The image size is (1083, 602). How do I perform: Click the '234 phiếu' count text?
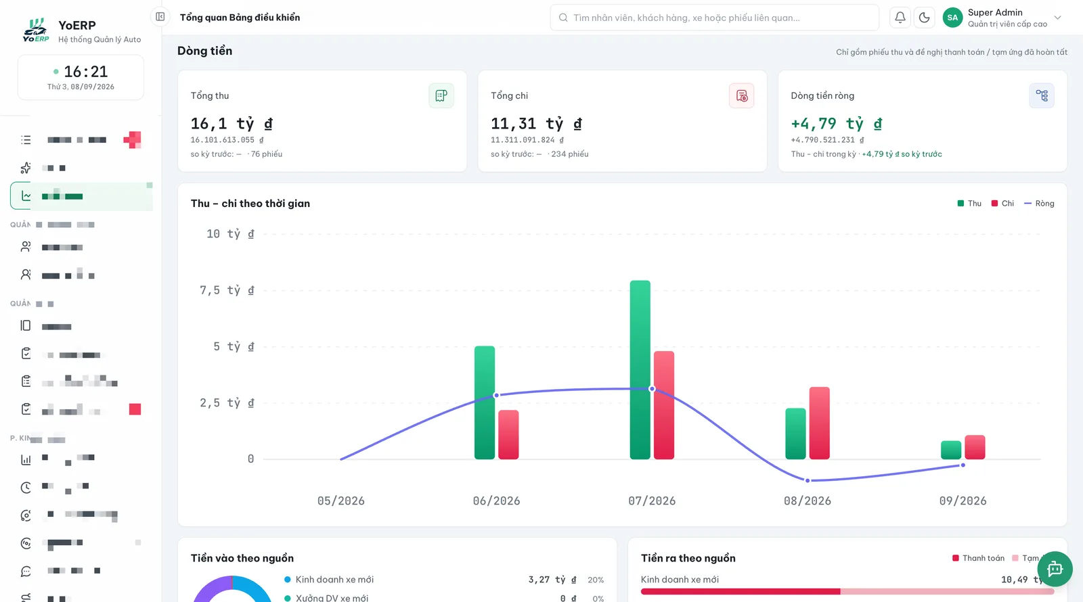570,154
